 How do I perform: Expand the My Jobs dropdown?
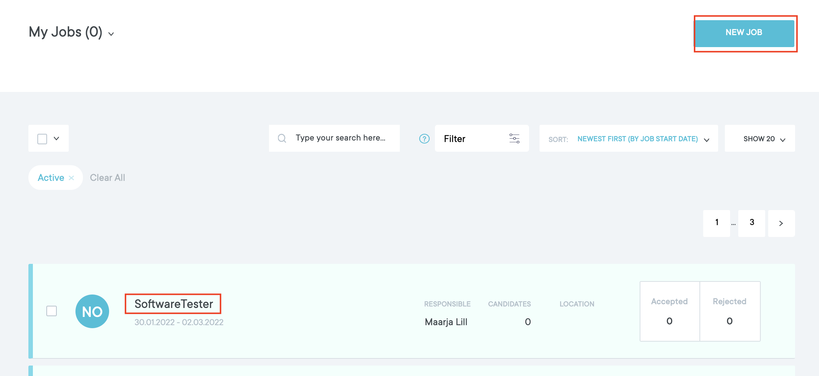coord(111,34)
